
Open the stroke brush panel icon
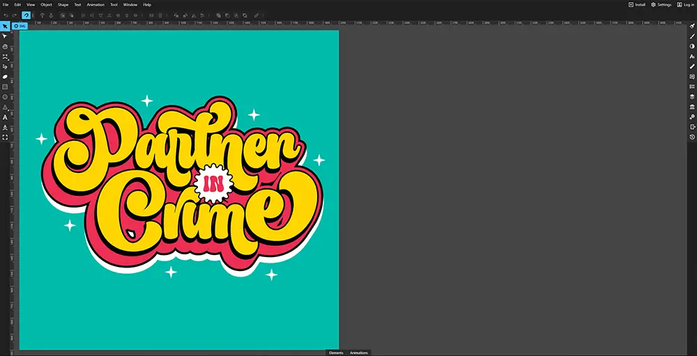(x=692, y=36)
